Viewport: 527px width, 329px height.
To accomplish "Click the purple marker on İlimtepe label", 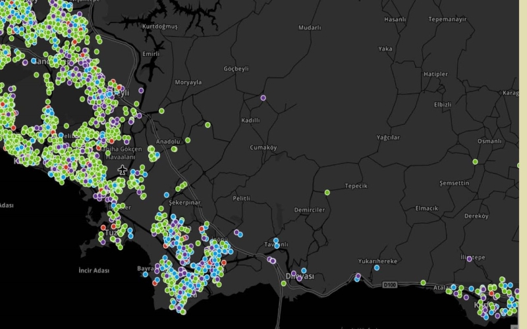I will pos(469,259).
